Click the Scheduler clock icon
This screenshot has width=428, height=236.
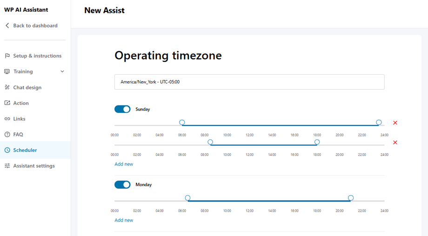[x=7, y=150]
